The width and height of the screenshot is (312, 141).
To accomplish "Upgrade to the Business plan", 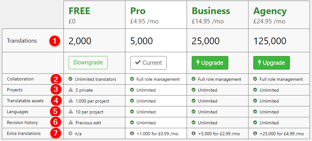I will pyautogui.click(x=210, y=63).
